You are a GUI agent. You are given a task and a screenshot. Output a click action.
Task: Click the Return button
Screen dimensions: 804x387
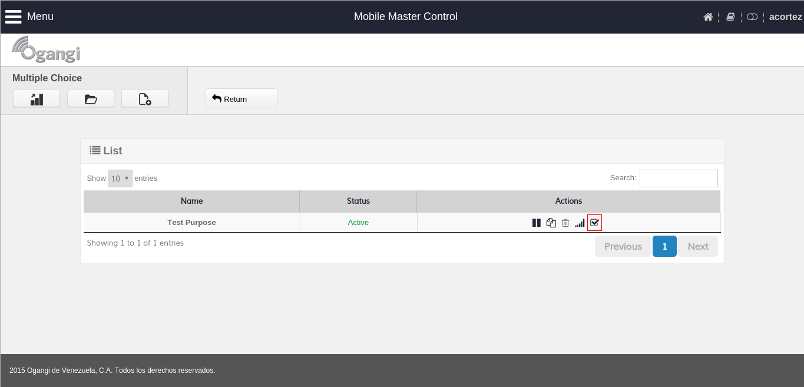[x=241, y=99]
